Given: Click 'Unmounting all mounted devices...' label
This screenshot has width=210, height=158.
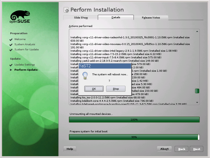Looking at the screenshot, I should click(x=91, y=114).
